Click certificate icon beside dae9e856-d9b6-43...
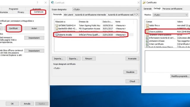The image size is (190, 107). click(x=56, y=29)
